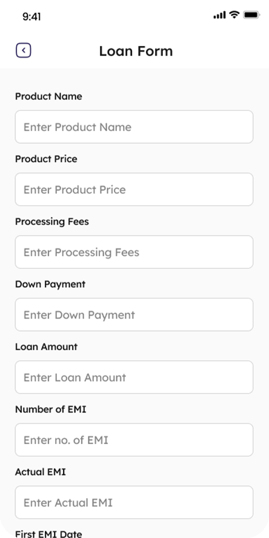Click the Number of EMI label

tap(50, 410)
